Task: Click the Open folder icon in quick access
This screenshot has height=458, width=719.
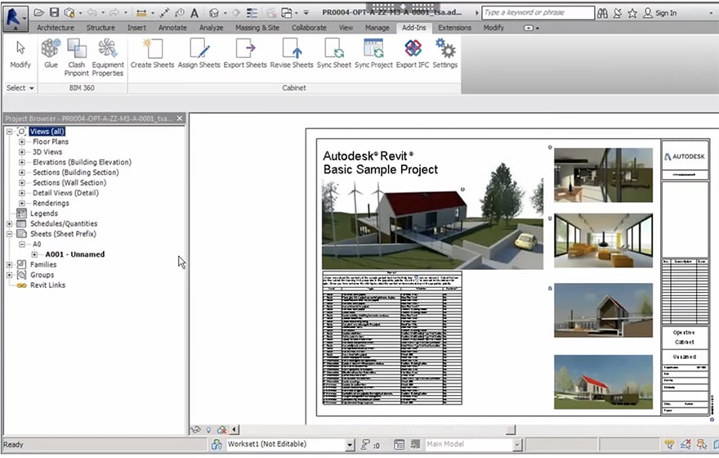Action: click(39, 13)
